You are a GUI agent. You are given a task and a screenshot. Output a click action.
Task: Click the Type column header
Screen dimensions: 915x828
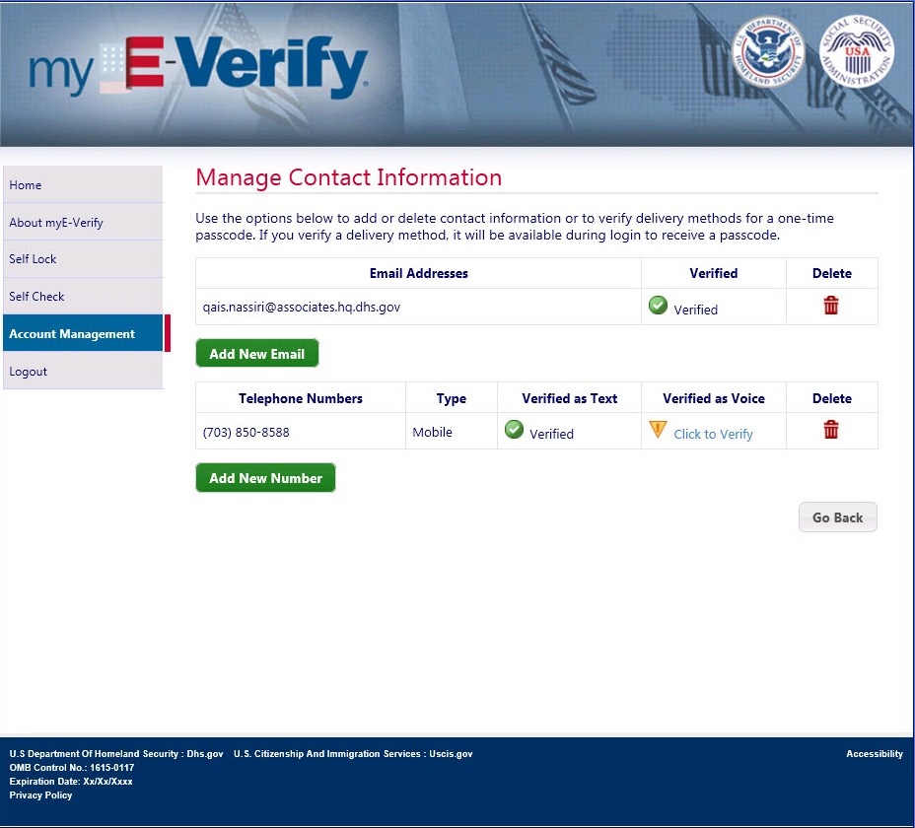click(x=451, y=398)
